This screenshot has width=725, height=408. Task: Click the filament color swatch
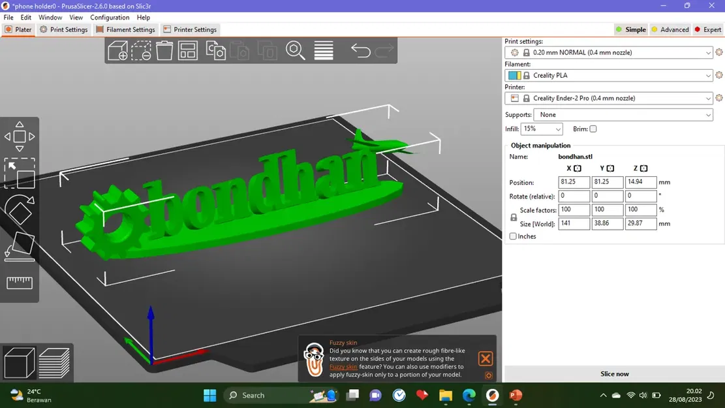514,76
